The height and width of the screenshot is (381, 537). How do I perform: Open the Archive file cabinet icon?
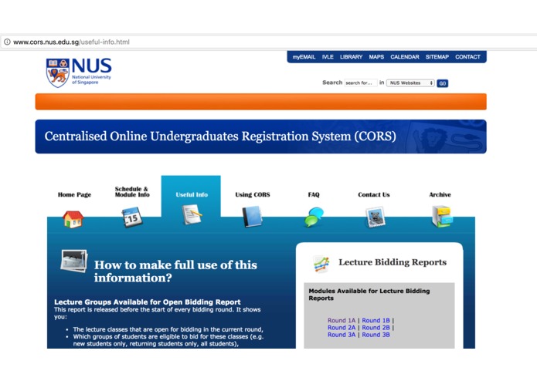pos(442,216)
